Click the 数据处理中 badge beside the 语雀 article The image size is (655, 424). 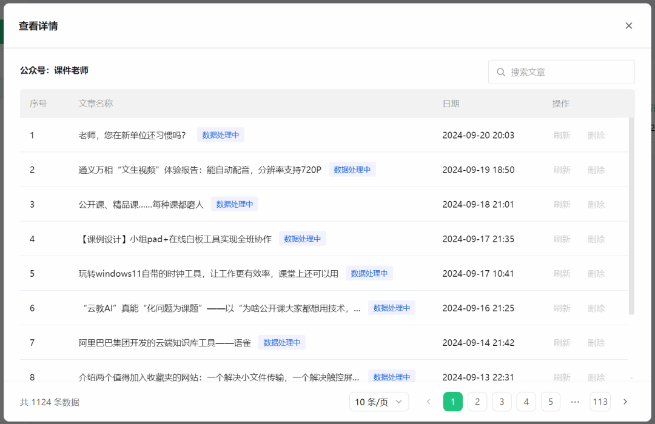coord(282,342)
